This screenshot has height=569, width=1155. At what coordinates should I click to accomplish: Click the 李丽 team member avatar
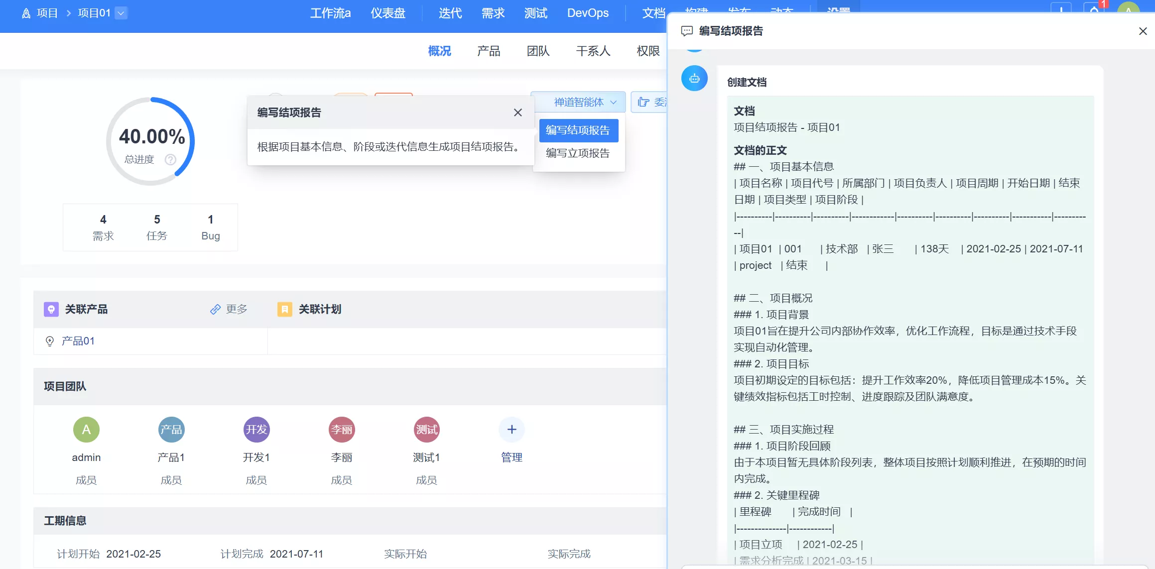(x=342, y=429)
